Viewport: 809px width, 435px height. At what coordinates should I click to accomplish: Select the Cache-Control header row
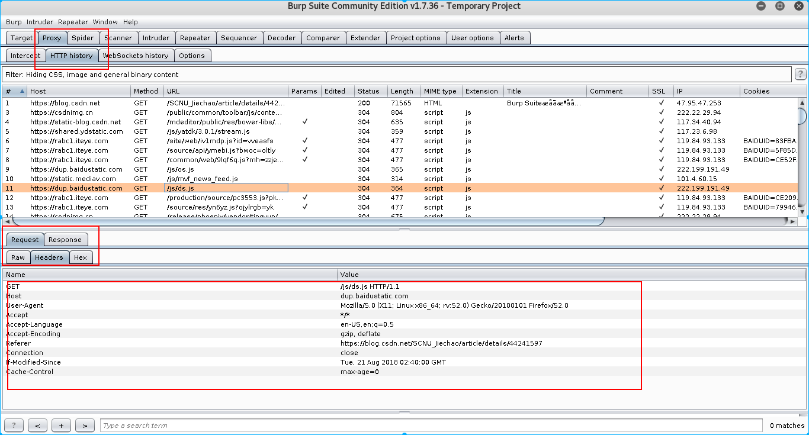(x=404, y=372)
